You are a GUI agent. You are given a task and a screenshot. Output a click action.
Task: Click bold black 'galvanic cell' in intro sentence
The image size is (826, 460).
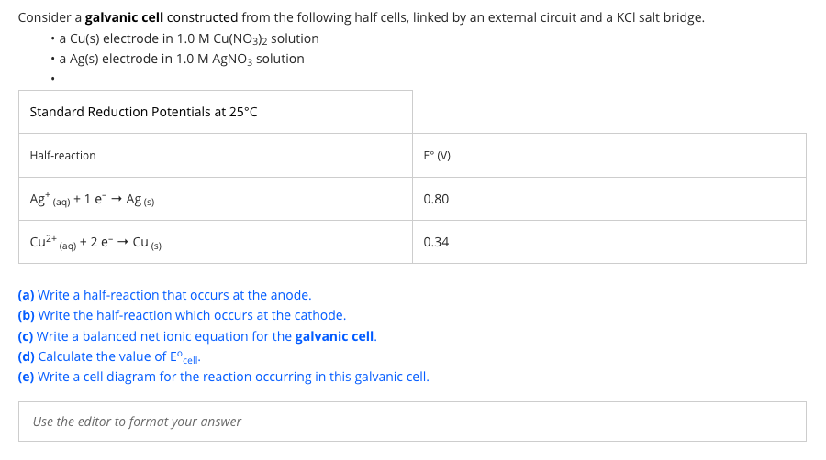[x=124, y=17]
